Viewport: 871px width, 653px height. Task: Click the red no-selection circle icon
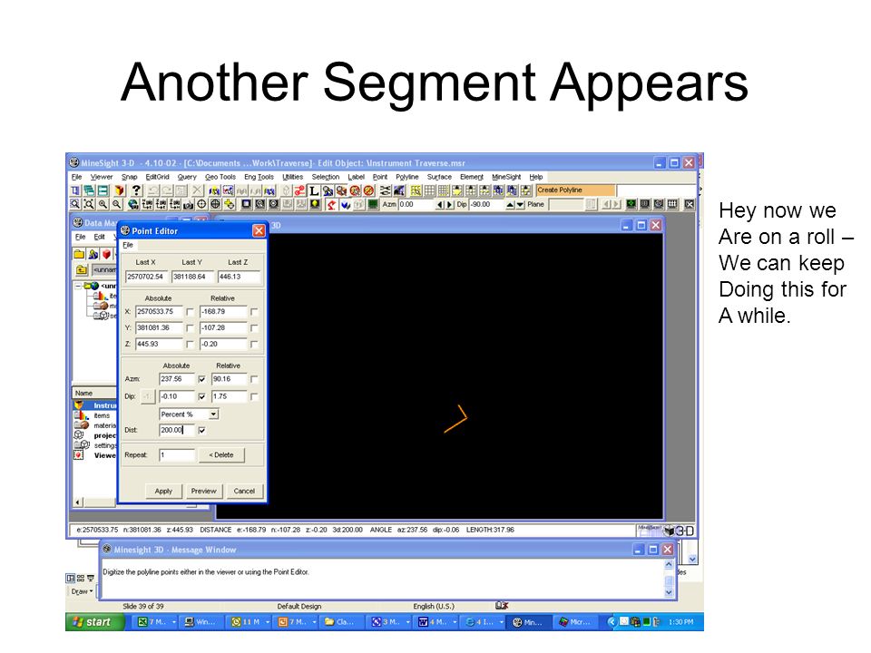(x=368, y=190)
